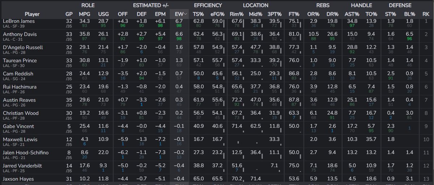The image size is (434, 185).
Task: Click Cam Reddish's FT% value 86.8
Action: pos(294,74)
